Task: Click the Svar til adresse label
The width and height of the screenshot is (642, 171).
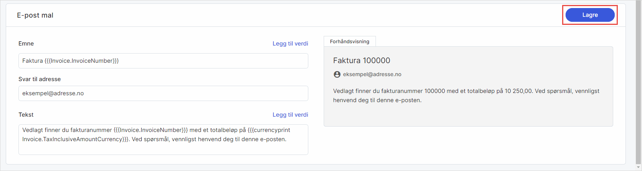Action: tap(40, 79)
